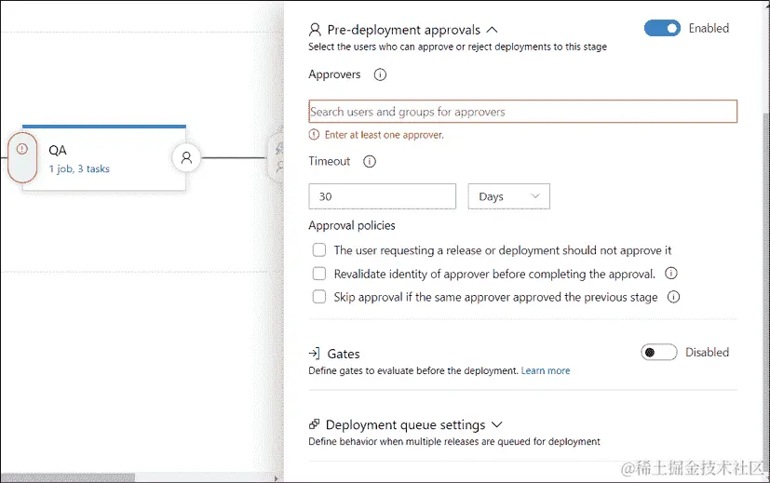Click the Gates arrow icon
The width and height of the screenshot is (770, 483).
pos(315,354)
